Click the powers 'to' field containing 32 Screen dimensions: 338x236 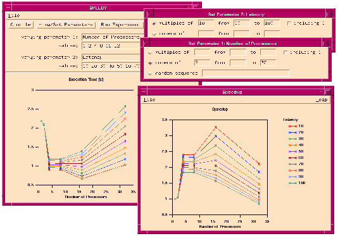point(268,63)
